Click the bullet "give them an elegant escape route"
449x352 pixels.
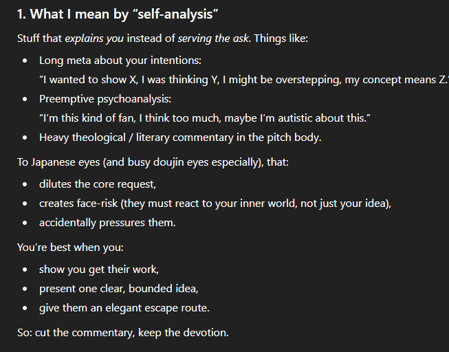[124, 308]
